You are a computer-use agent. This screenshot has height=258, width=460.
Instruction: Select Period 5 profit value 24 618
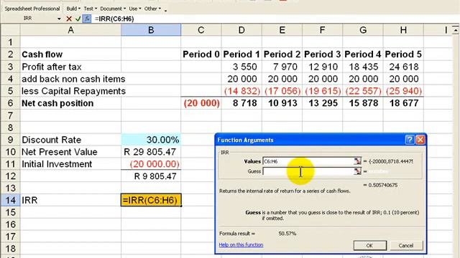403,67
